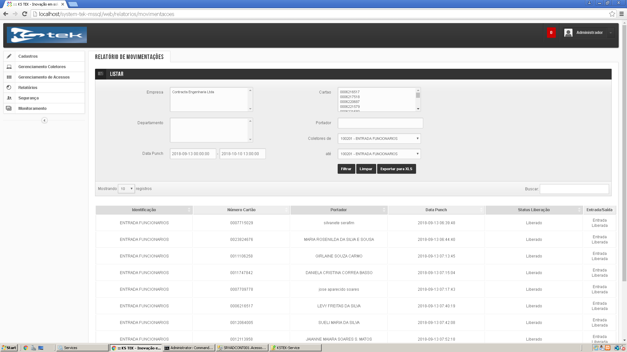Click the Gerenciamento Coletores laptop icon

click(x=9, y=66)
